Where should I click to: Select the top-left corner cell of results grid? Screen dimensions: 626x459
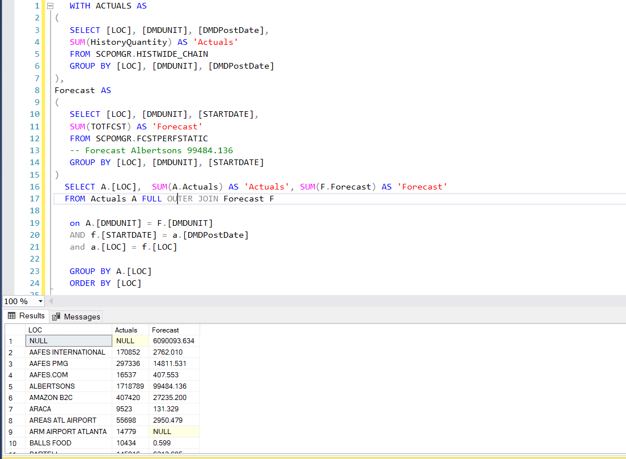[x=15, y=330]
